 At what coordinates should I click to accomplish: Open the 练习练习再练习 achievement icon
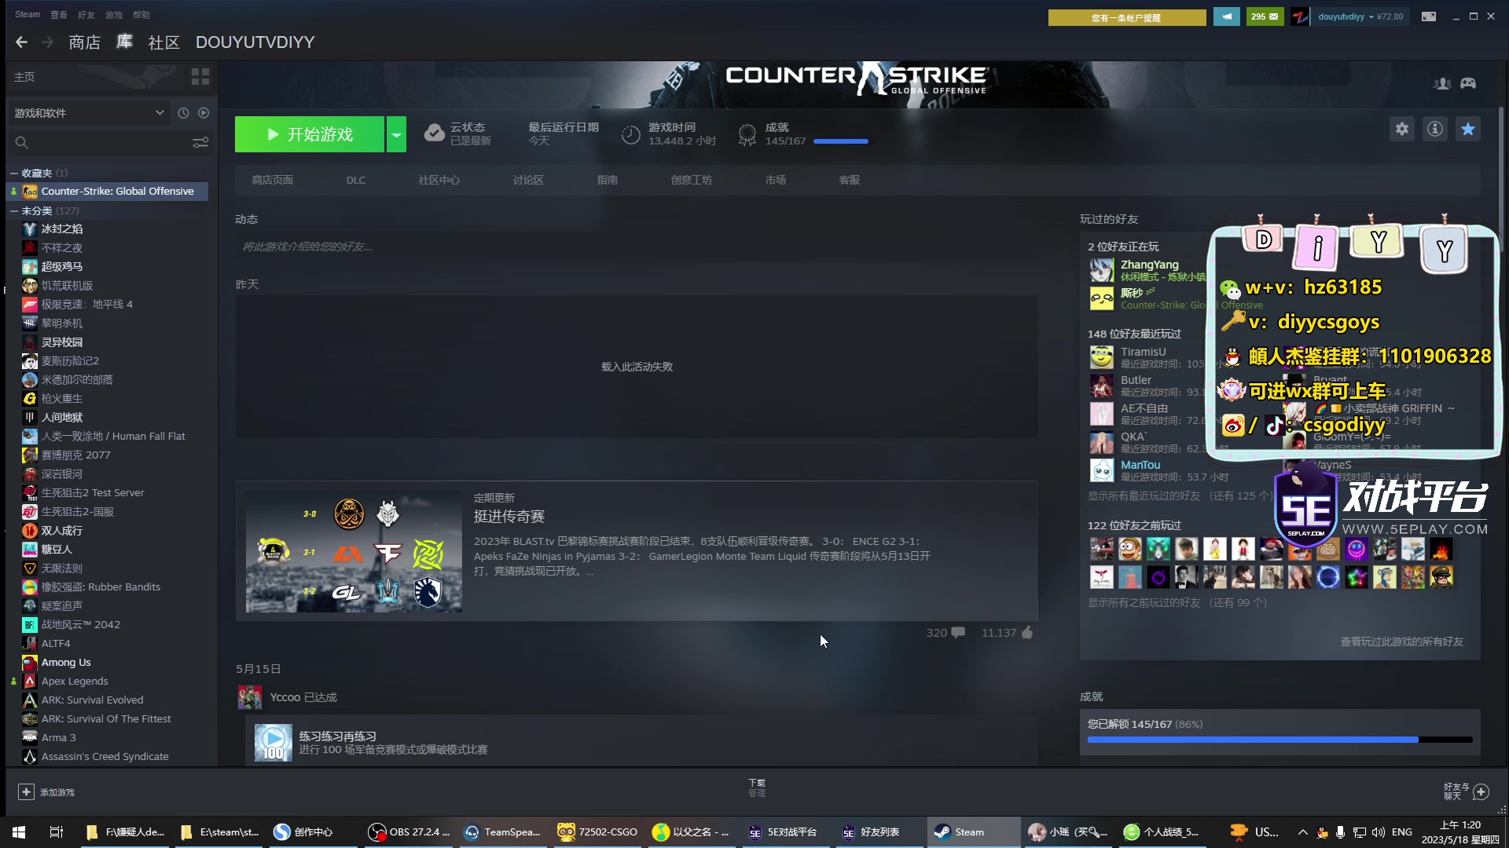(273, 742)
